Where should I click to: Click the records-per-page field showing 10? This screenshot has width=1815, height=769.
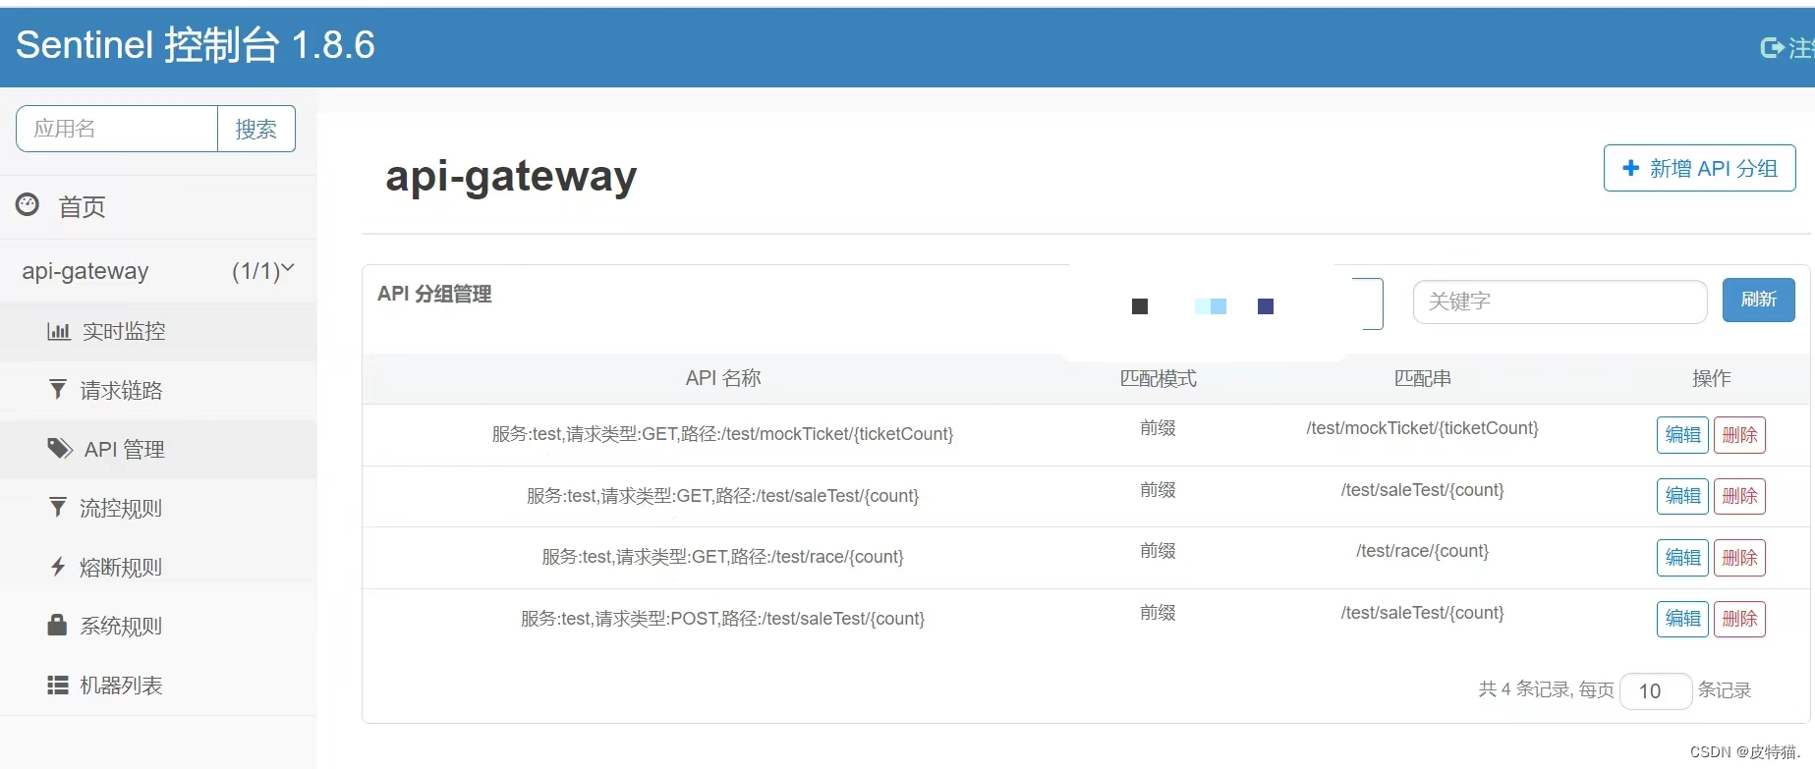pyautogui.click(x=1656, y=690)
